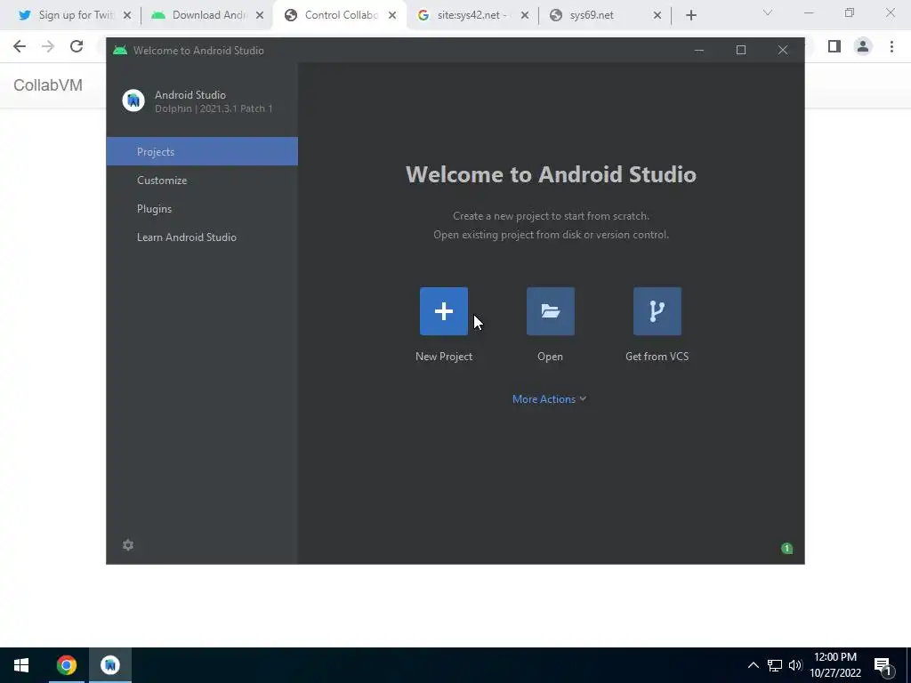Open Learn Android Studio section
The height and width of the screenshot is (683, 911).
202,237
